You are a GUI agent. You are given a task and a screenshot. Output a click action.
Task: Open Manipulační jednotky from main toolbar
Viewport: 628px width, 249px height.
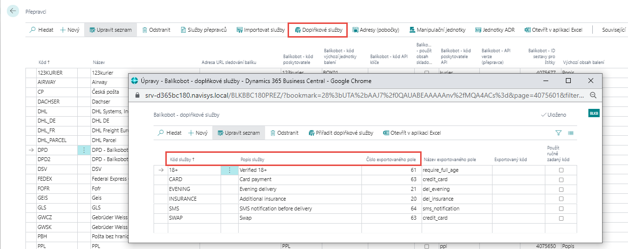[x=437, y=30]
